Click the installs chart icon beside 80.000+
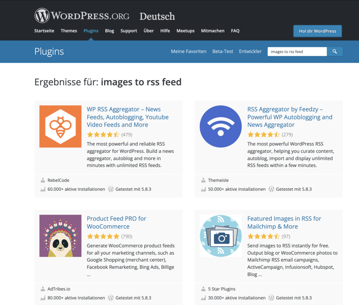This screenshot has width=359, height=305. tap(43, 298)
